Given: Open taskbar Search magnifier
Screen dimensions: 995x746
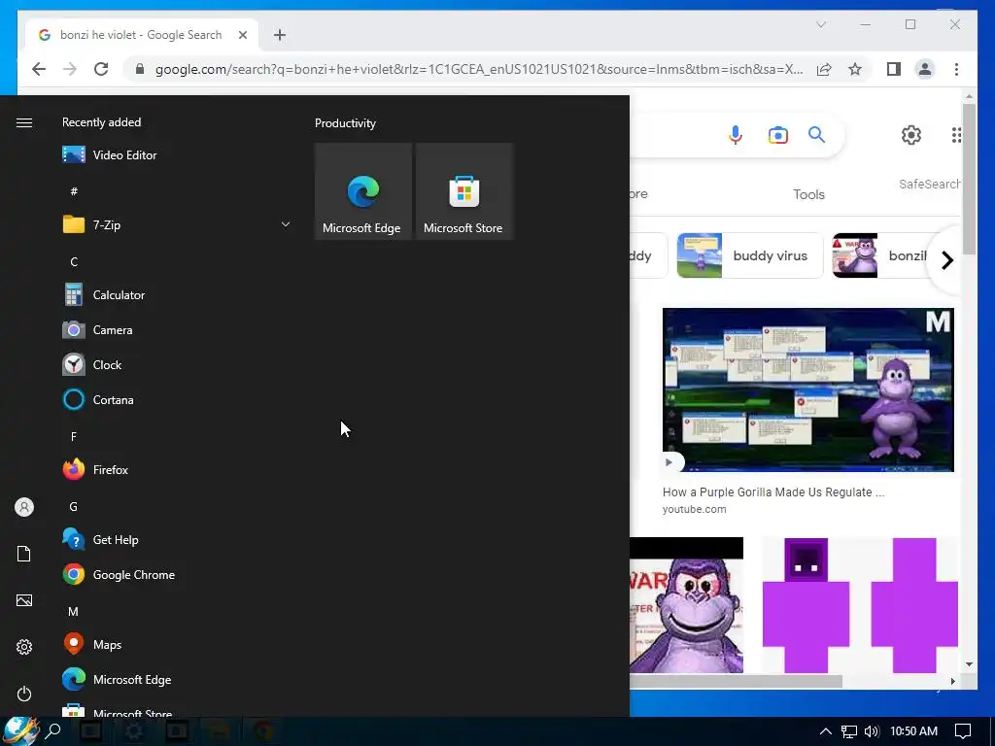Looking at the screenshot, I should click(x=53, y=730).
